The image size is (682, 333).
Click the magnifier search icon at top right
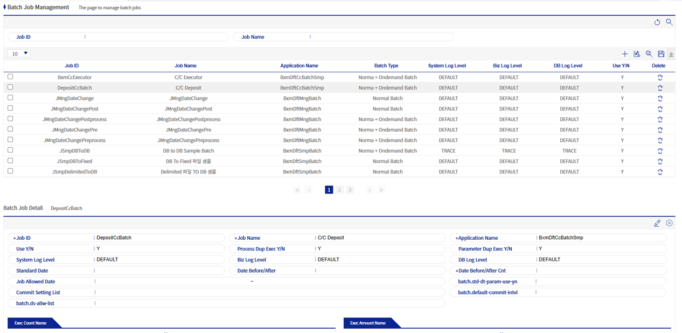coord(669,22)
